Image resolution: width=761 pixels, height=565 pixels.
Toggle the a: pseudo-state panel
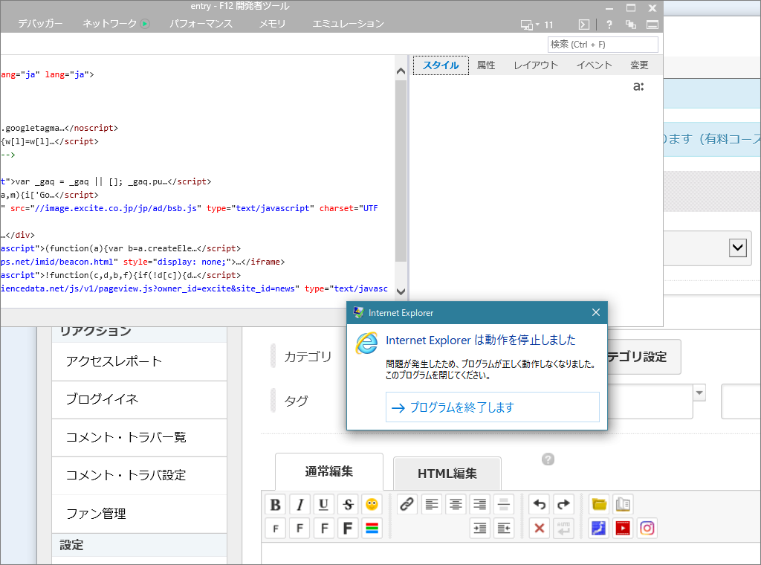coord(638,86)
